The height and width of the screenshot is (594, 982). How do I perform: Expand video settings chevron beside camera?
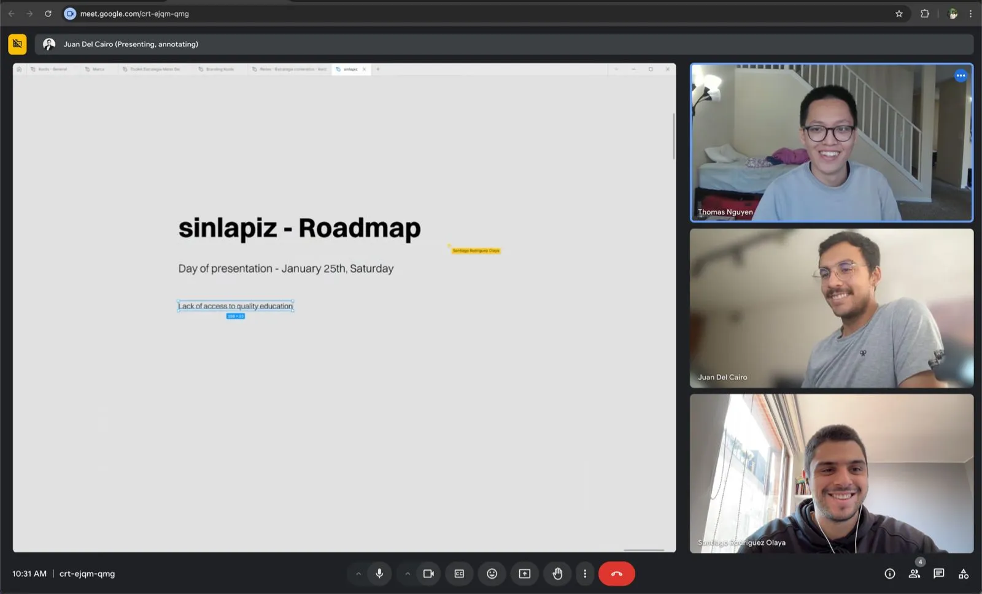(408, 574)
